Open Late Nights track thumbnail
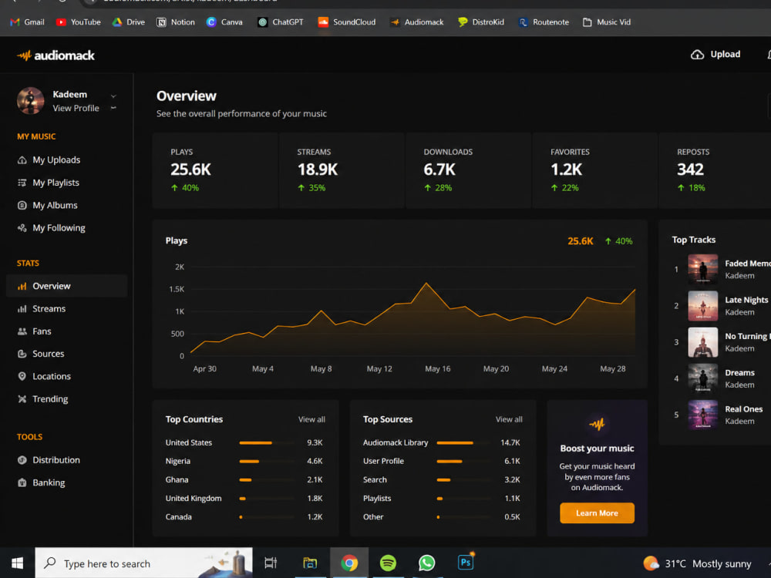 coord(702,305)
